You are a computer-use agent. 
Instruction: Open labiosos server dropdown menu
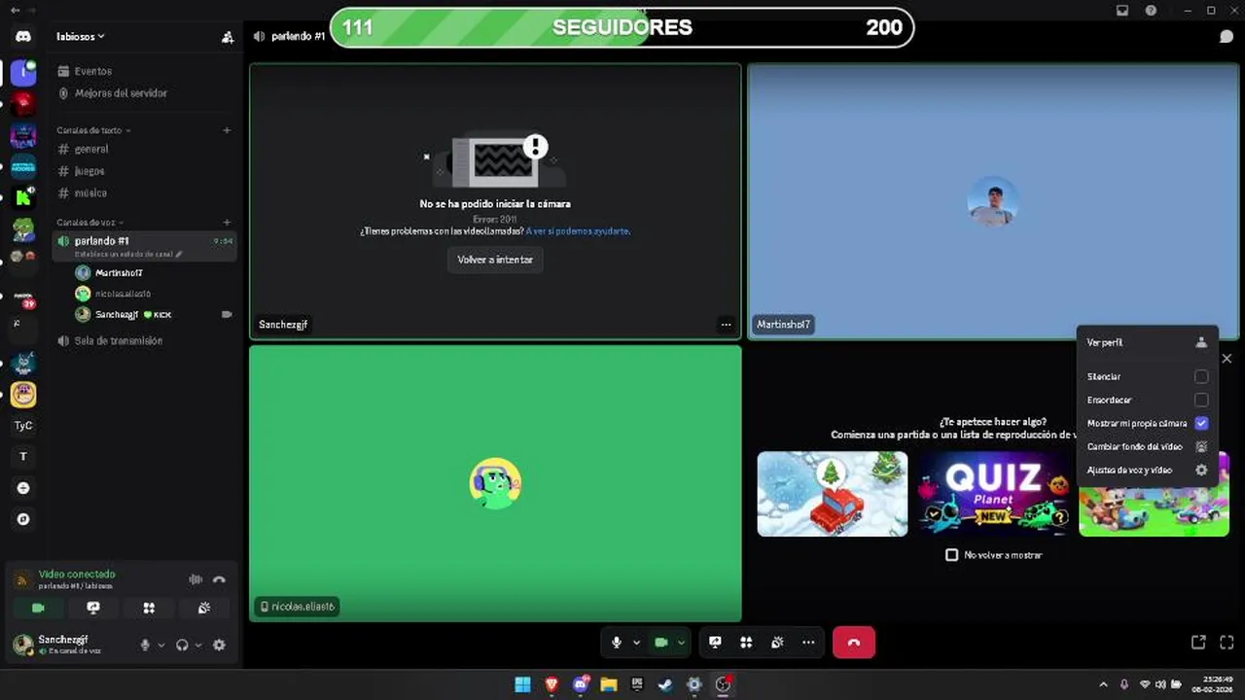pyautogui.click(x=81, y=37)
